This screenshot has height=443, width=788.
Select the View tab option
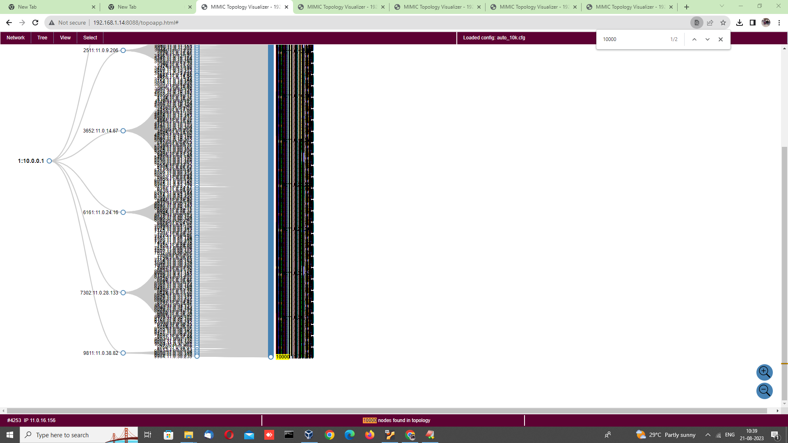(65, 37)
